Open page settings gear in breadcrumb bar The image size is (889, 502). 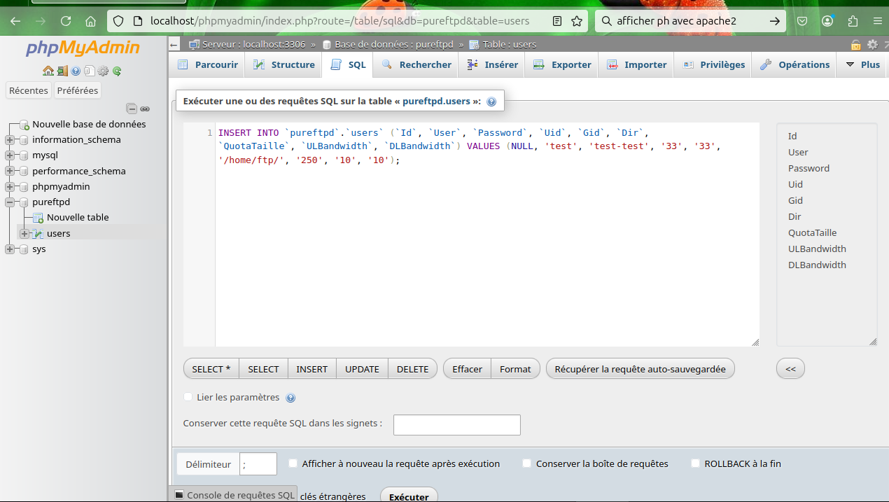coord(872,44)
